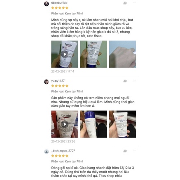The height and width of the screenshot is (180, 180).
Task: Open the yu.py1427 profile avatar
Action: click(x=47, y=82)
